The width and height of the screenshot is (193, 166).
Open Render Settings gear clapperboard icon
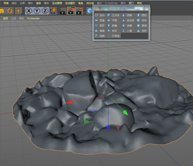(x=79, y=11)
